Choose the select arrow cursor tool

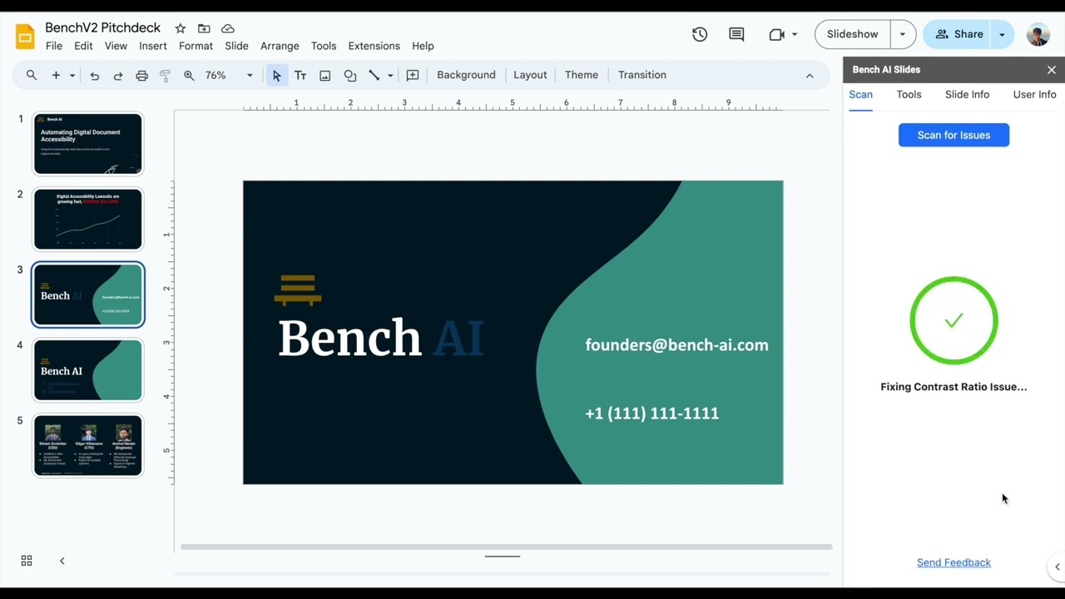(276, 75)
